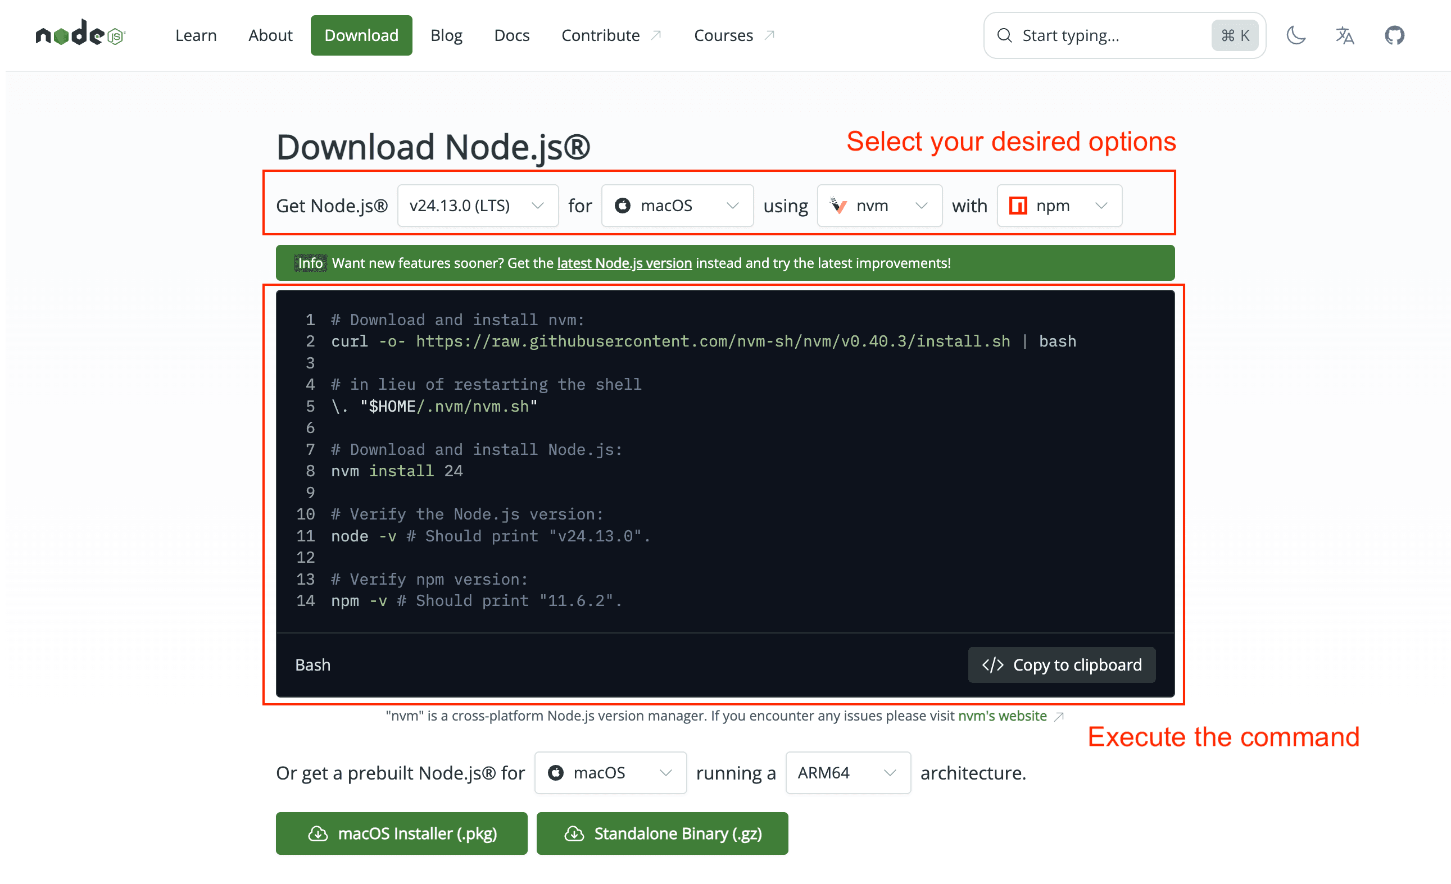Click the nvm icon in the version manager selector
Screen dimensions: 1451x884
(x=838, y=206)
